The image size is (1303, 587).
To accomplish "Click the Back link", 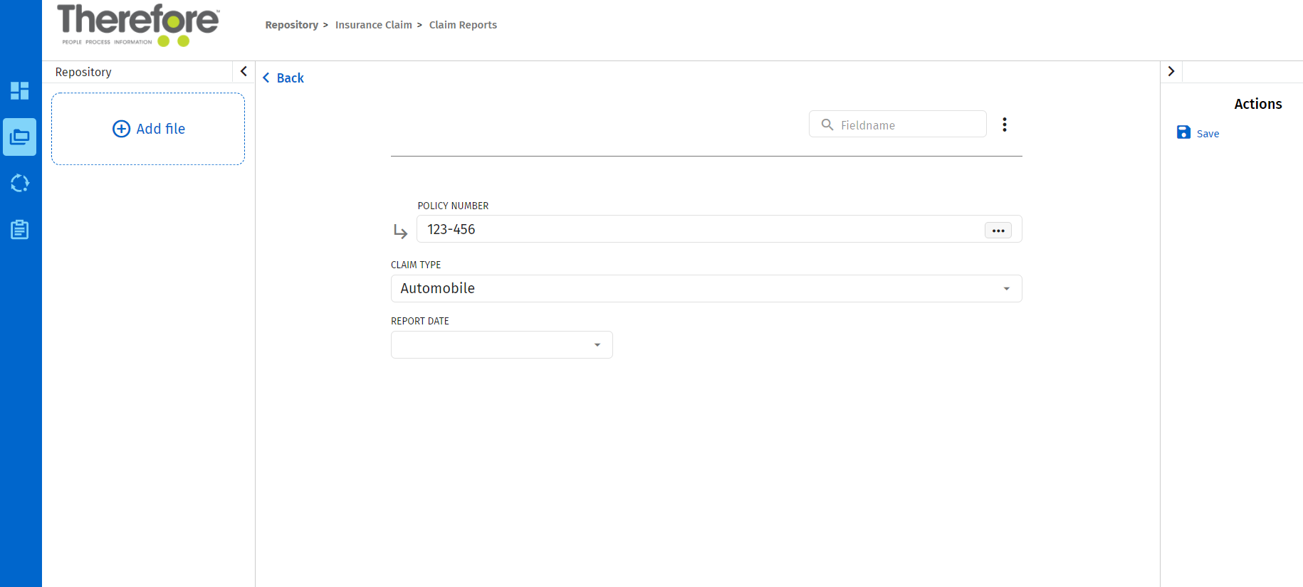I will point(284,78).
